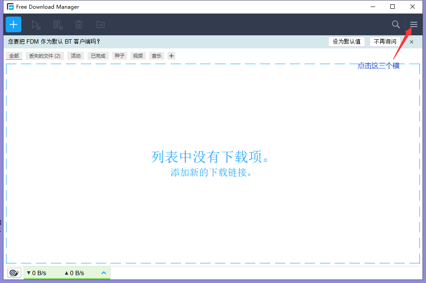Viewport: 426px width, 283px height.
Task: Click the trash delete icon in toolbar
Action: click(x=79, y=25)
